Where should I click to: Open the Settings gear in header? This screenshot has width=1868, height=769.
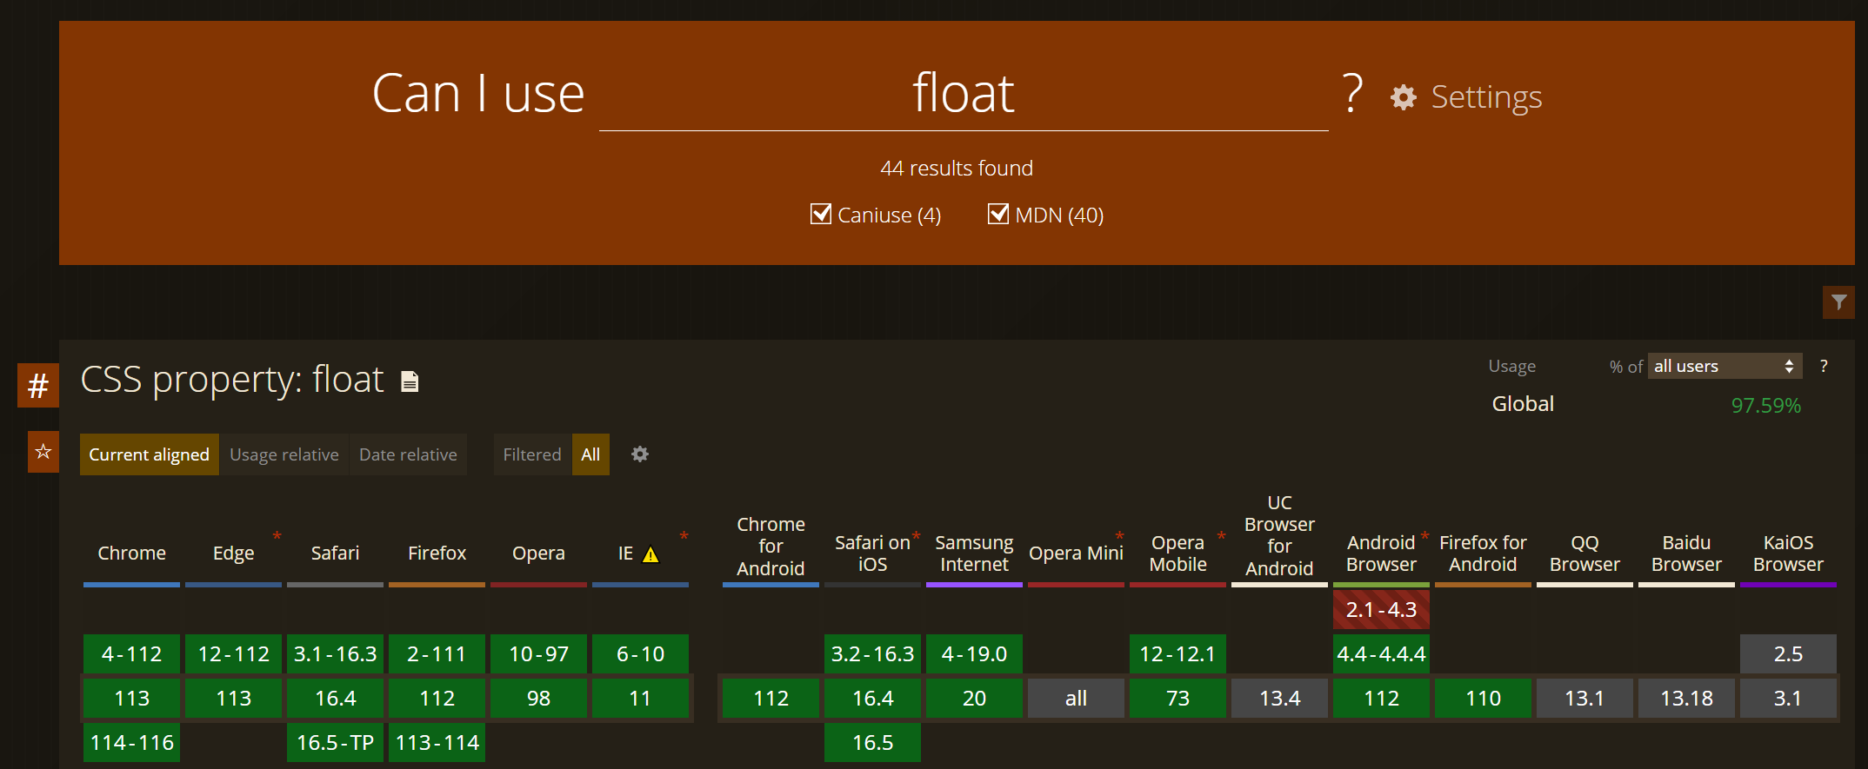pos(1403,97)
